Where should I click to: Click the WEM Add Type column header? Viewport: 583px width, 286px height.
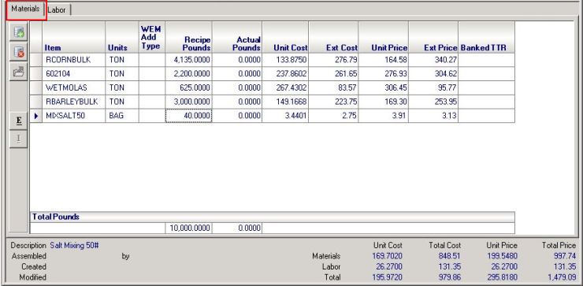[x=152, y=37]
